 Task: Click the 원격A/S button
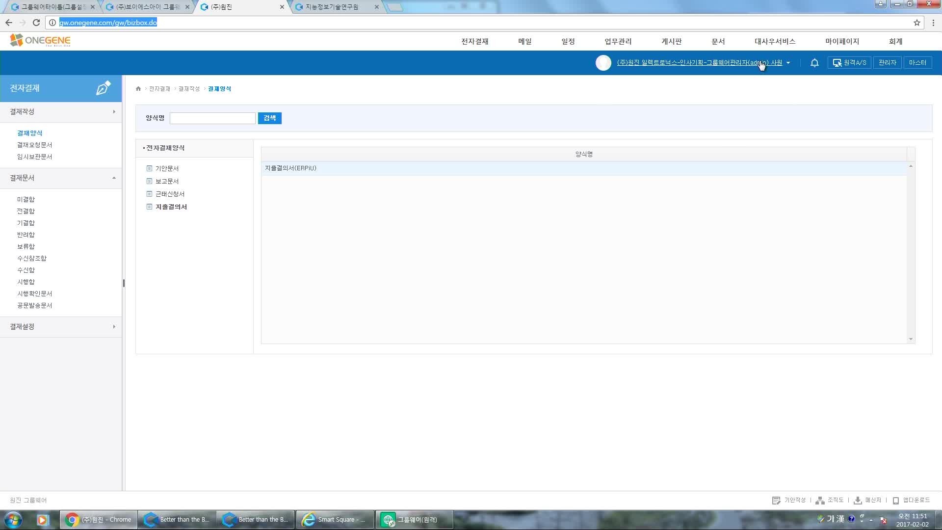[x=849, y=63]
